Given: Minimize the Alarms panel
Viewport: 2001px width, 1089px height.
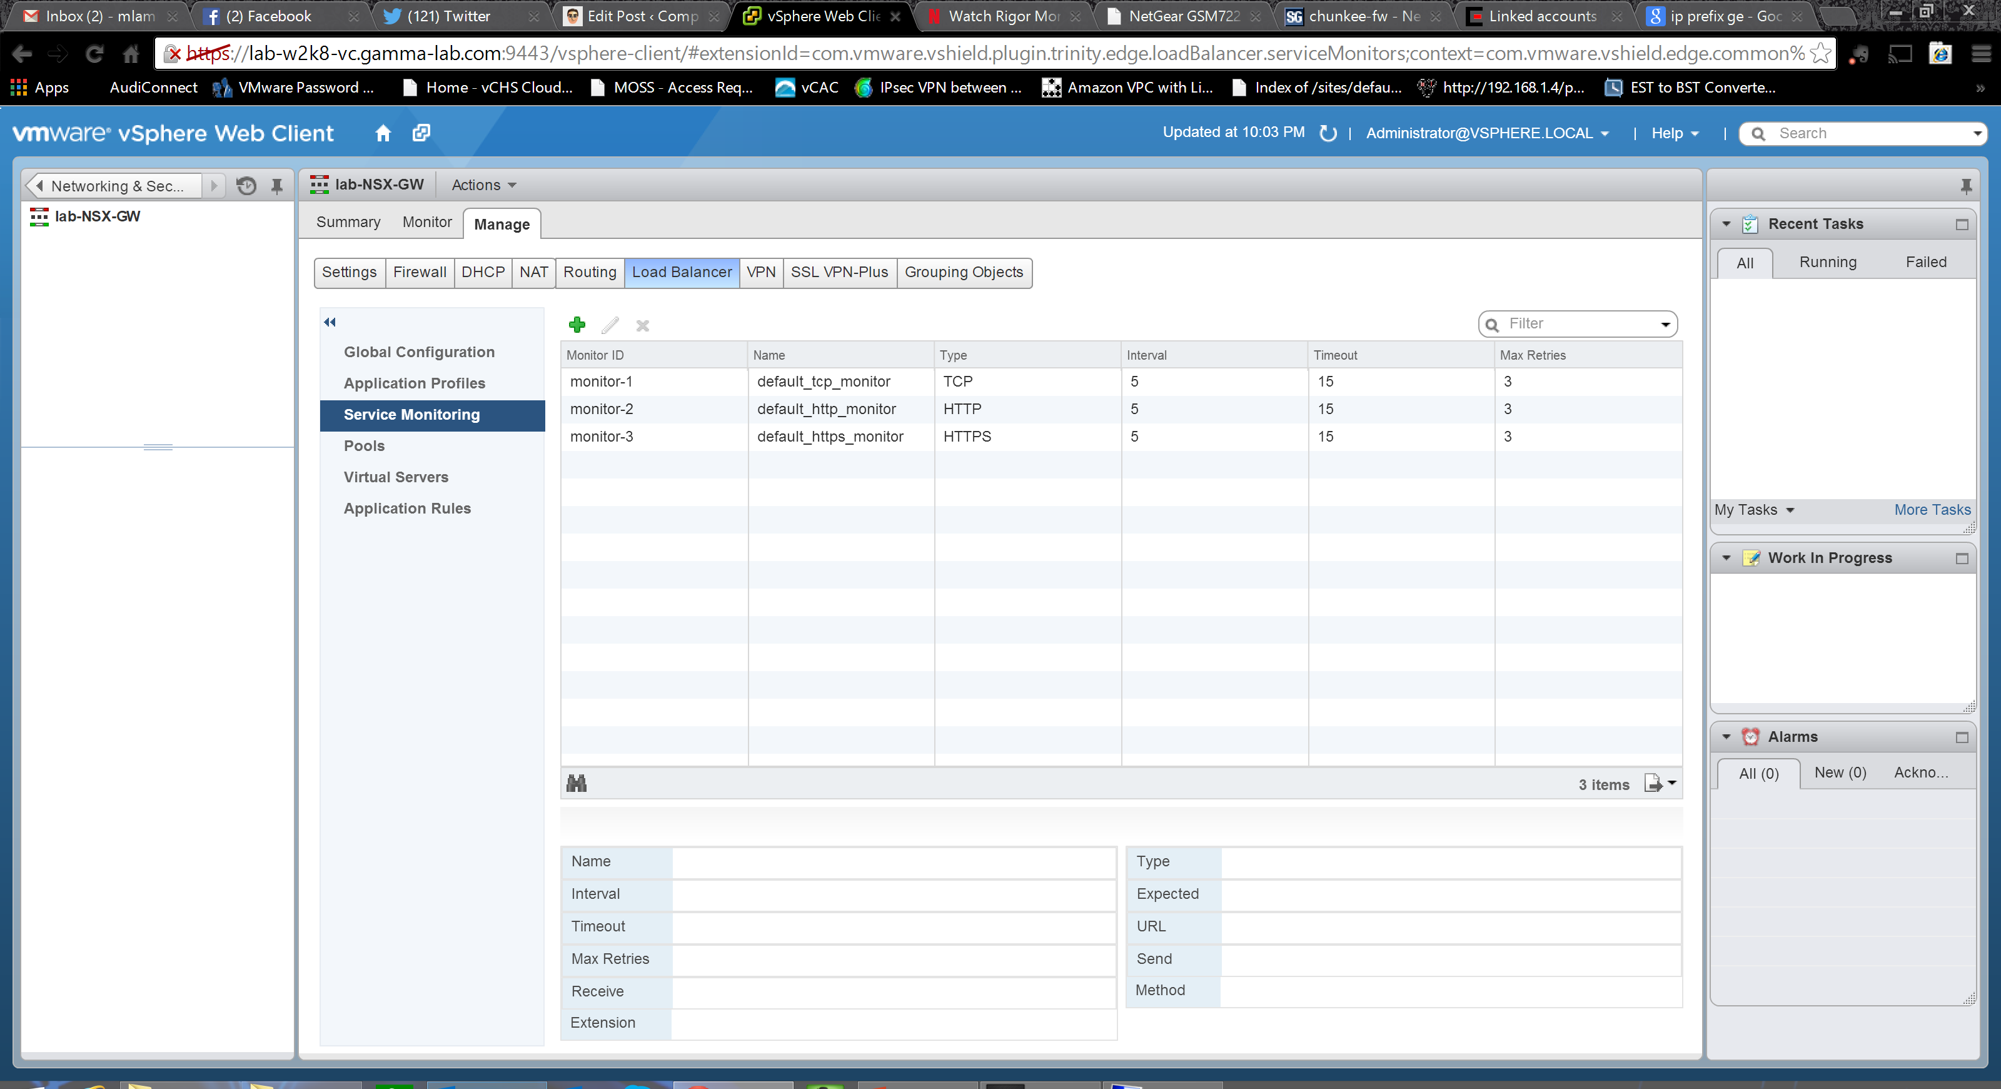Looking at the screenshot, I should click(1962, 737).
